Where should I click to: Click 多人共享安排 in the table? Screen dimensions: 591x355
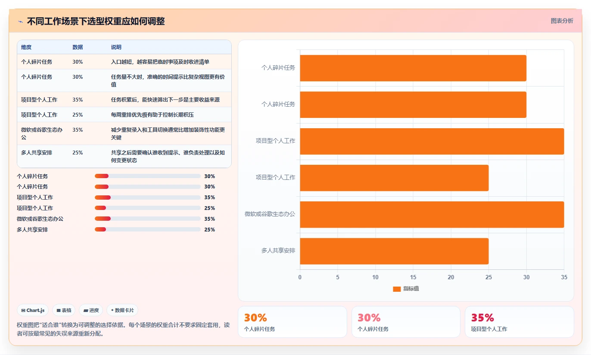(37, 152)
